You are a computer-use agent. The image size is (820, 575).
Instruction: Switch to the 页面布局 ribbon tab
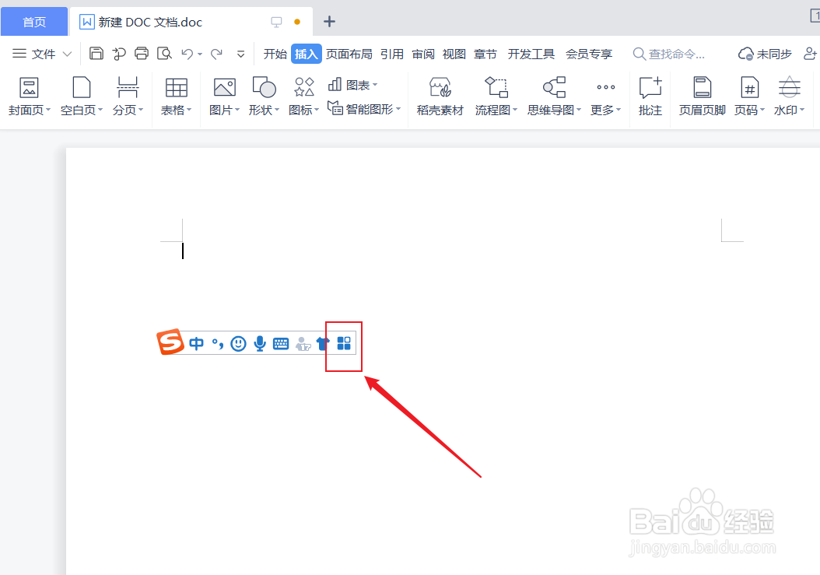click(349, 54)
